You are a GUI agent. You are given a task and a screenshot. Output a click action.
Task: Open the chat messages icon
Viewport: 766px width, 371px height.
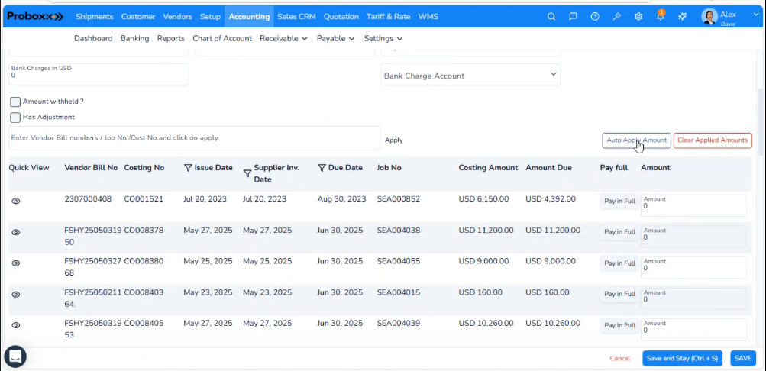[x=573, y=16]
